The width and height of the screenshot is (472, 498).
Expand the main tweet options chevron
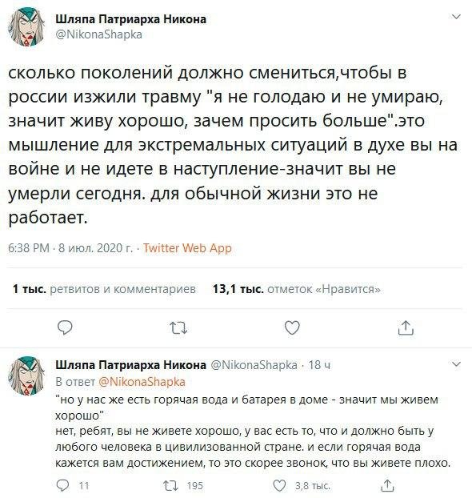click(x=456, y=17)
